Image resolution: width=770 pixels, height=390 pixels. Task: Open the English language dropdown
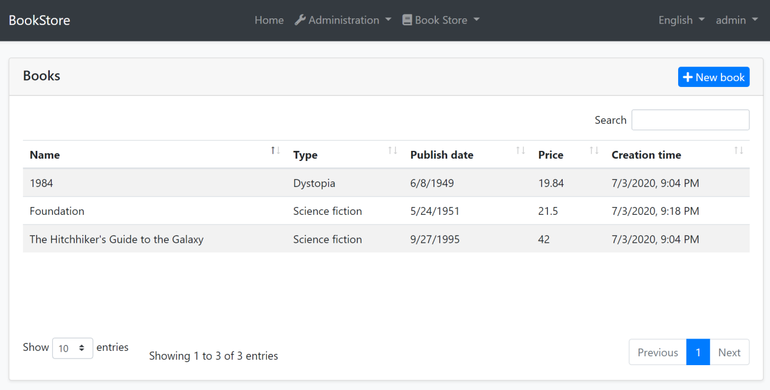[681, 20]
